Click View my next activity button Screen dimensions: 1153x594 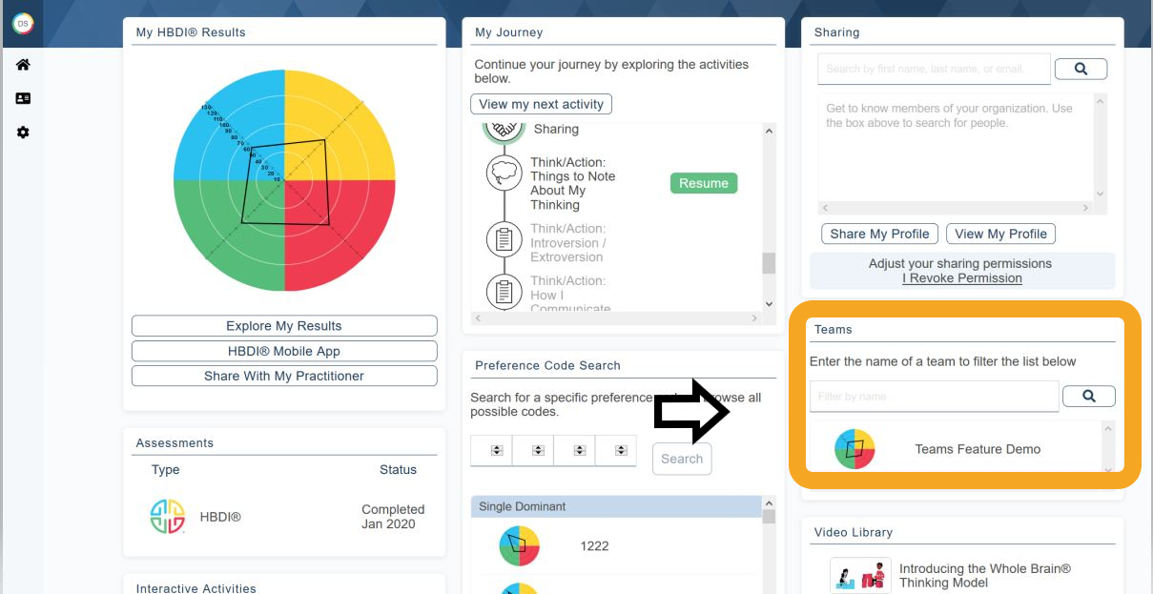pyautogui.click(x=541, y=104)
